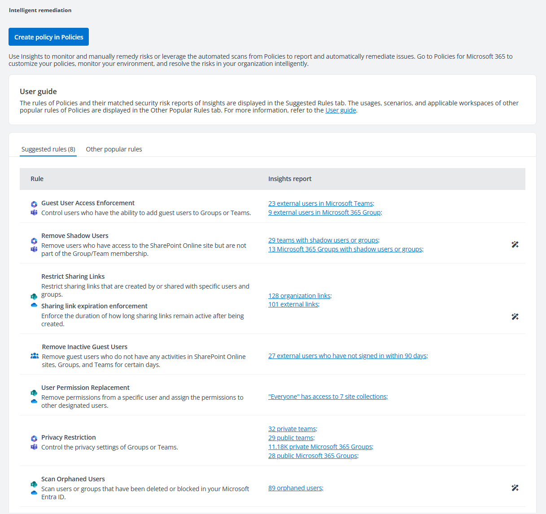Switch to Other popular rules tab
Image resolution: width=546 pixels, height=514 pixels.
coord(114,149)
